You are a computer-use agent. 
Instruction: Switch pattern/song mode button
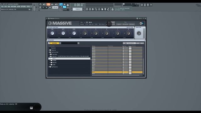[x=40, y=8]
